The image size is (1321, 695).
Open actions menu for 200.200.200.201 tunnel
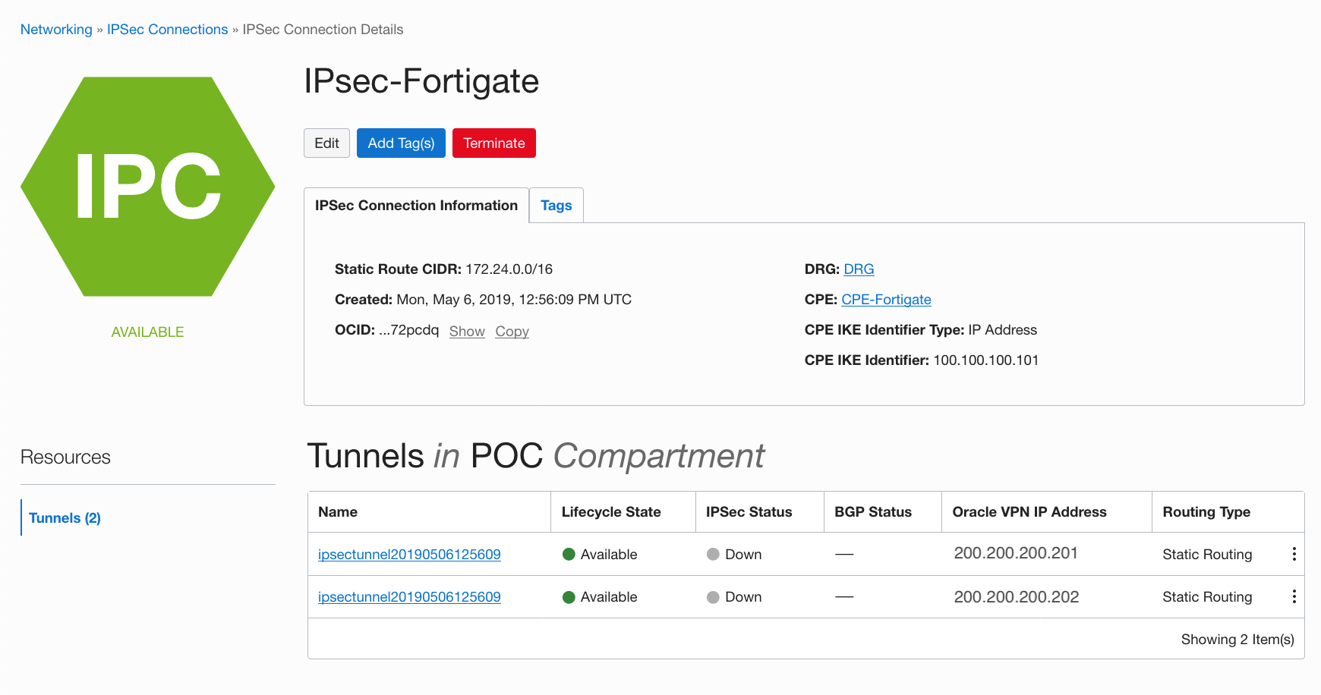[1294, 554]
